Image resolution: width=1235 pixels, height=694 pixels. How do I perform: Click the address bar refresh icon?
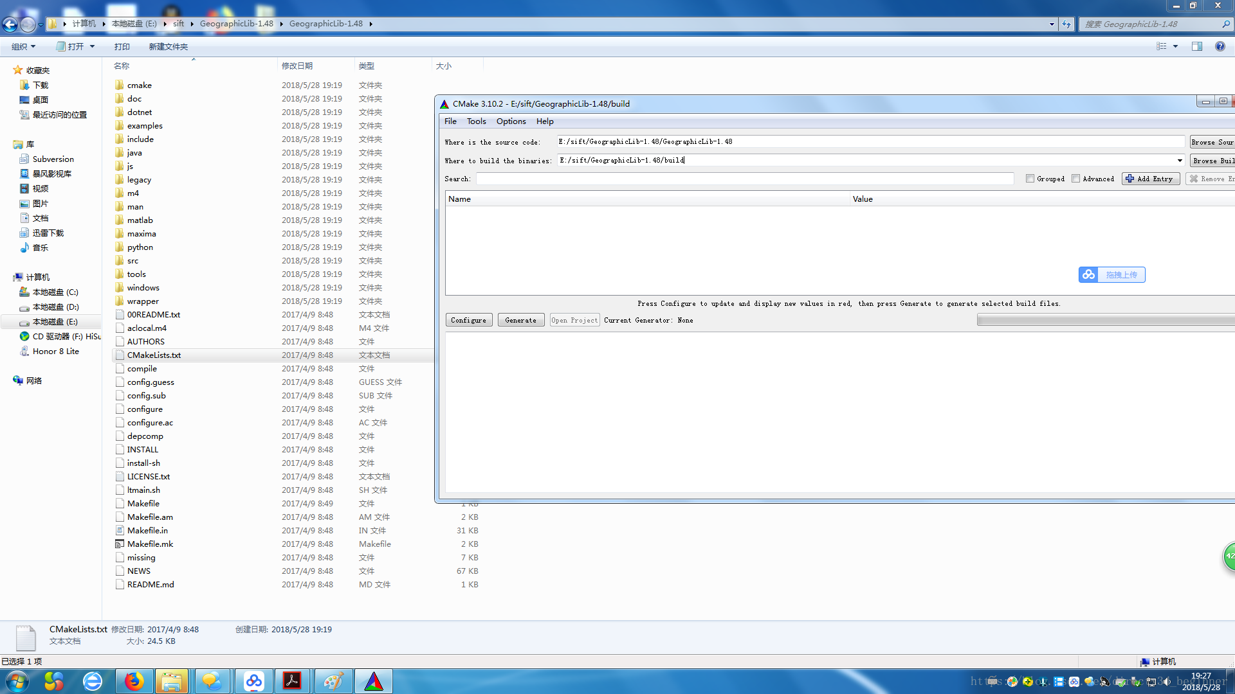click(1066, 24)
